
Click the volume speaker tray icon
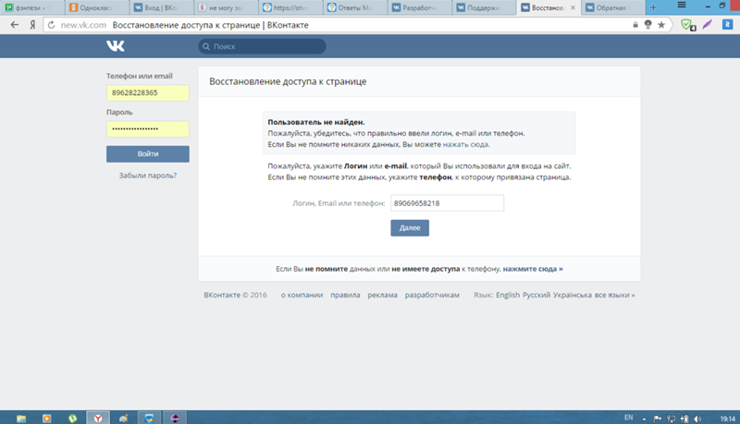click(698, 418)
